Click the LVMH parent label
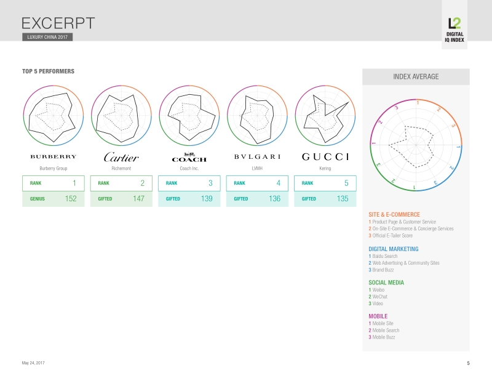This screenshot has width=492, height=381. tap(257, 169)
